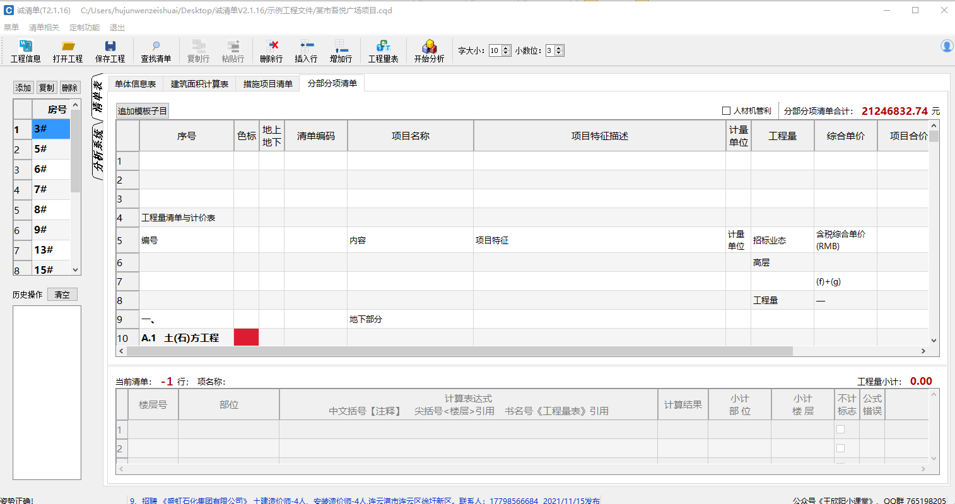The image size is (955, 504).
Task: Open the 清单相关 menu
Action: click(44, 28)
